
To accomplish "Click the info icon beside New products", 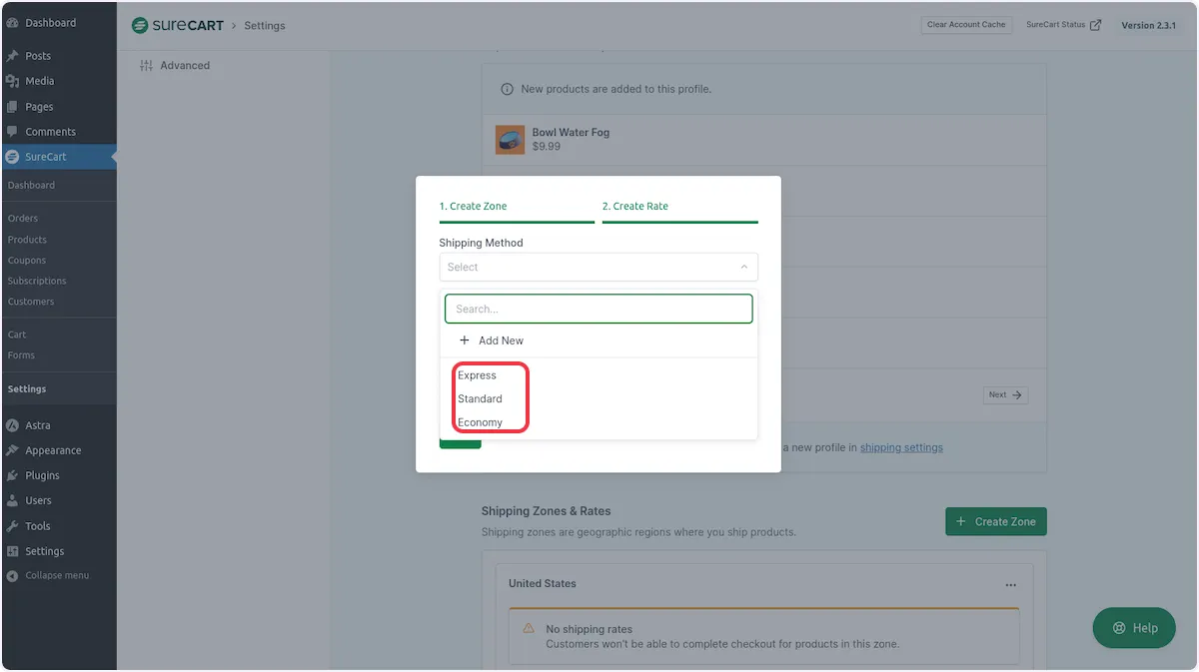I will pyautogui.click(x=506, y=89).
